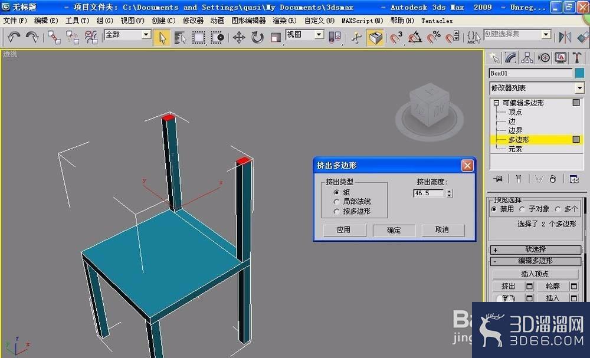Select 子对象 preview selection radio
Viewport: 590px width, 358px height.
(x=522, y=209)
